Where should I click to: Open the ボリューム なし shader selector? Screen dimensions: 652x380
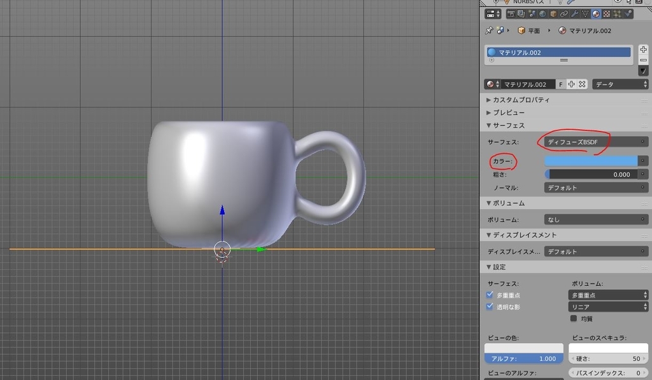[x=596, y=219]
